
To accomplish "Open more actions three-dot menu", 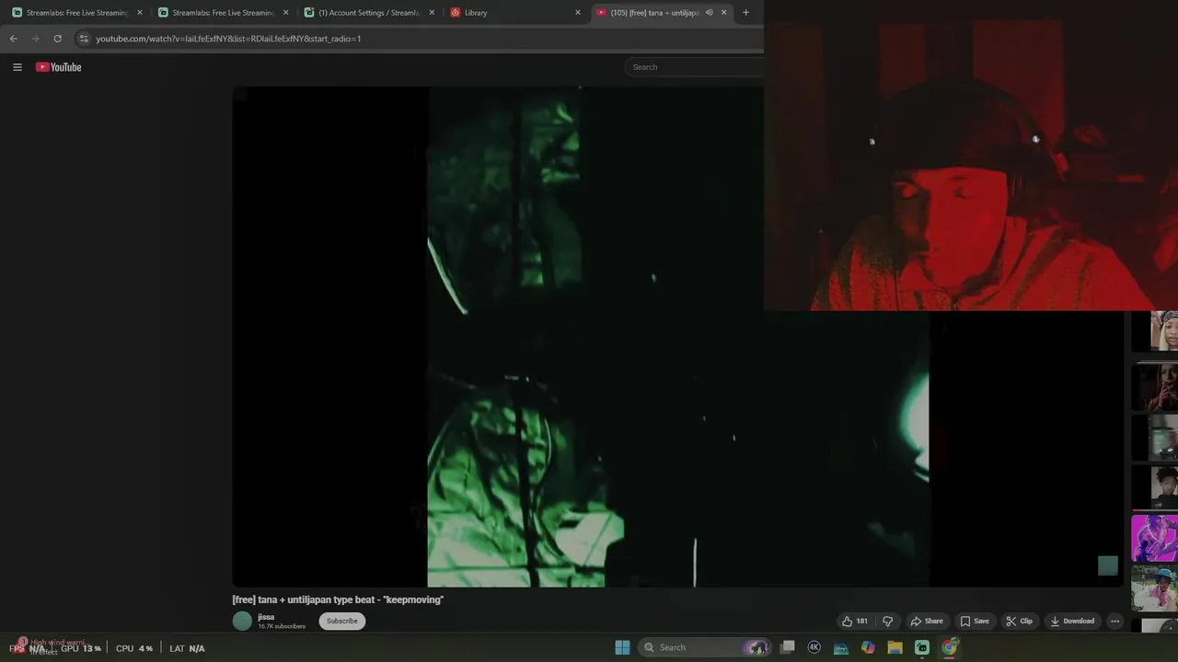I will click(1114, 621).
